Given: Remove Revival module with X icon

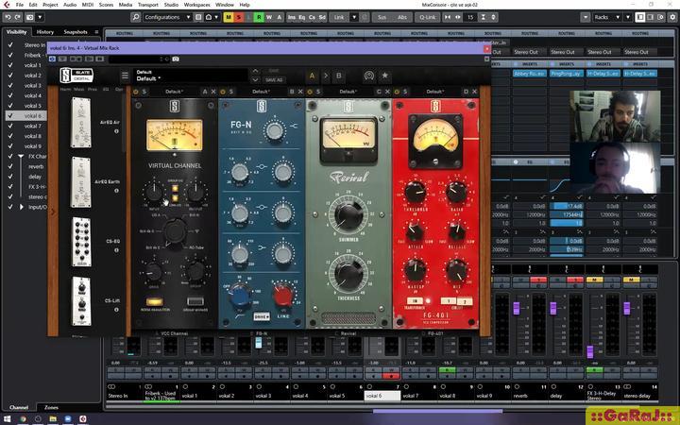Looking at the screenshot, I should coord(387,92).
